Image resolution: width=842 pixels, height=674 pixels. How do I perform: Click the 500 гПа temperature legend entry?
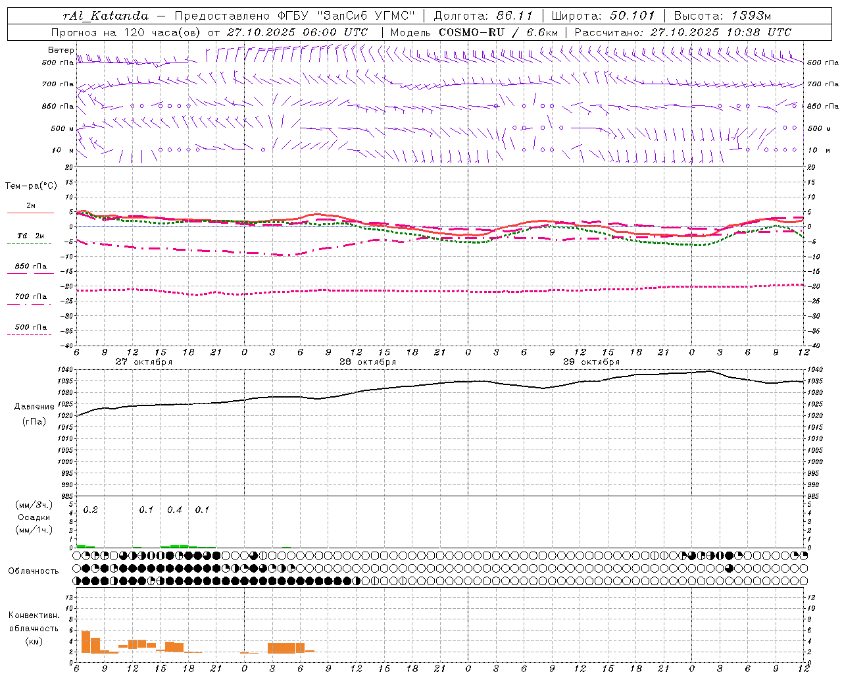(x=31, y=327)
